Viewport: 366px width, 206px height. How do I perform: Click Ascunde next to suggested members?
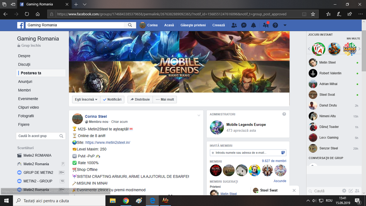click(x=280, y=181)
